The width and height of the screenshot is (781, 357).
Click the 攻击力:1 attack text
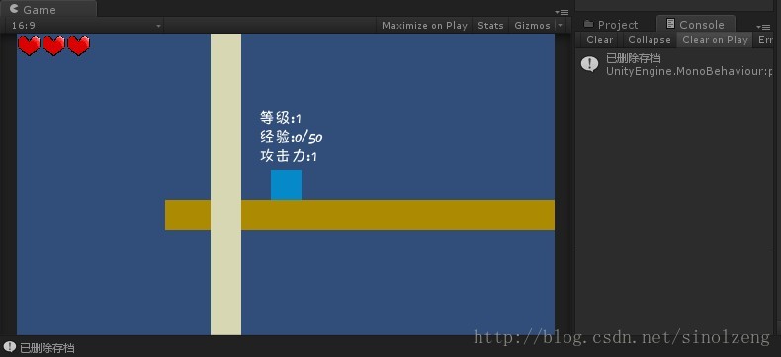tap(289, 156)
